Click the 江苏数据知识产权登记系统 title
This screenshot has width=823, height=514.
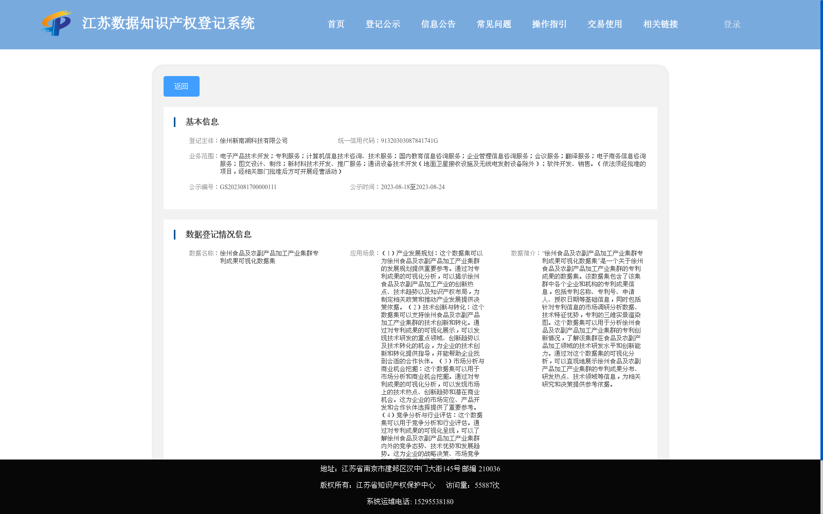click(168, 24)
